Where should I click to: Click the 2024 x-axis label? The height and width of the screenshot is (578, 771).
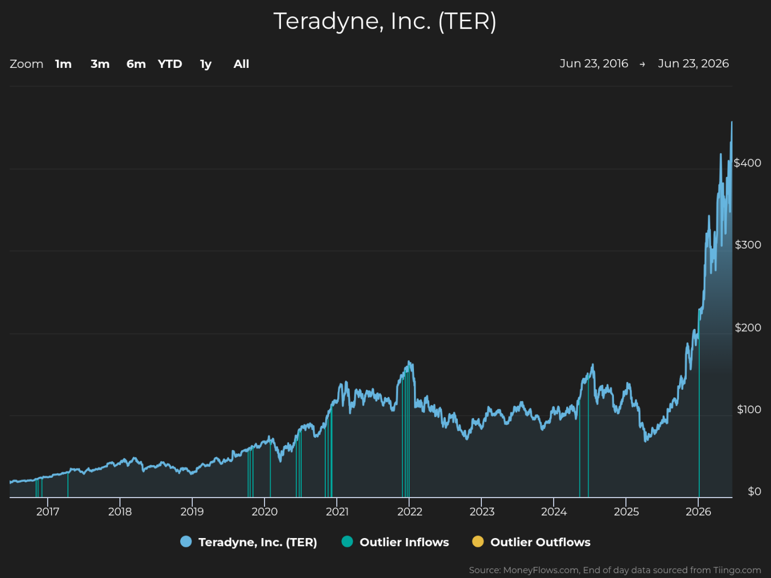point(554,512)
